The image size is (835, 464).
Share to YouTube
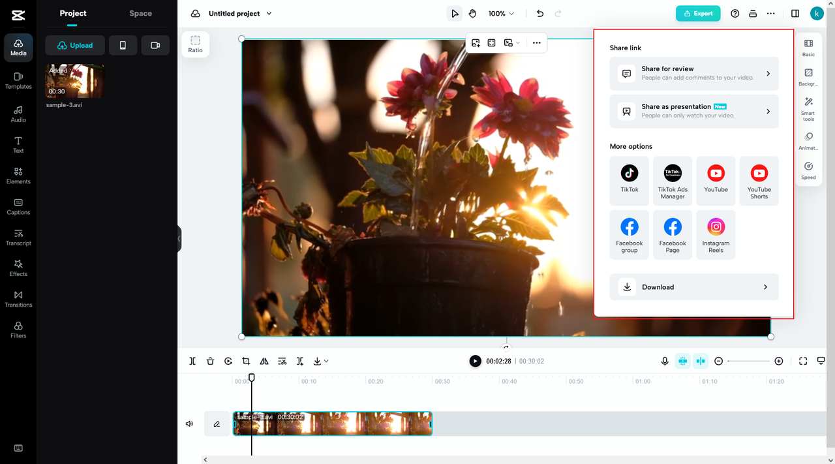(x=716, y=181)
